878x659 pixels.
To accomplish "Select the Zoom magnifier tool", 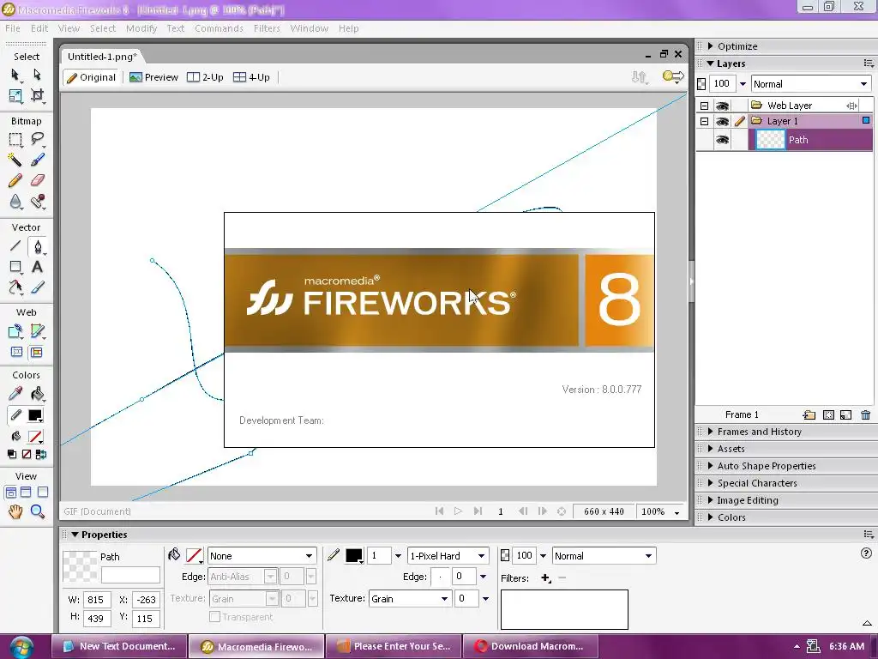I will click(x=37, y=511).
